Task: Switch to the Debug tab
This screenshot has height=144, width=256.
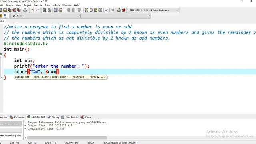Action: coord(53,117)
